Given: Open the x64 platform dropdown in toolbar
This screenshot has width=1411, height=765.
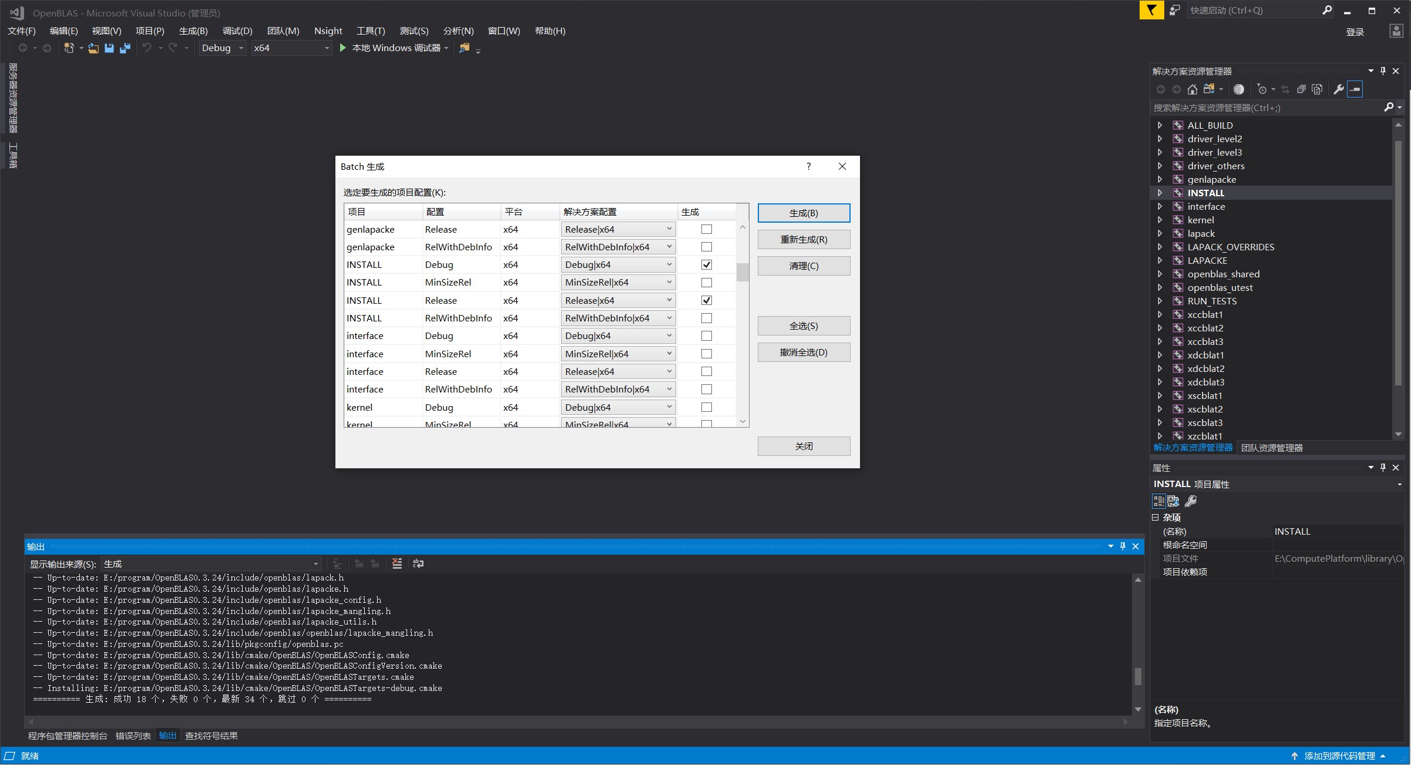Looking at the screenshot, I should pyautogui.click(x=291, y=48).
